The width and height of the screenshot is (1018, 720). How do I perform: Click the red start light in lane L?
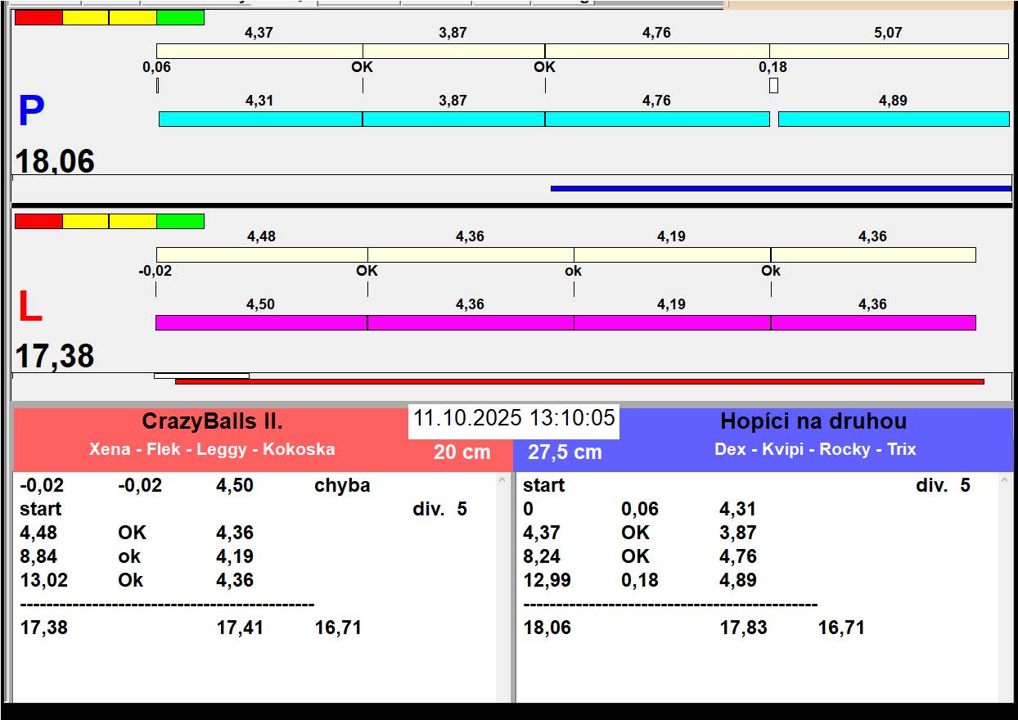coord(38,221)
